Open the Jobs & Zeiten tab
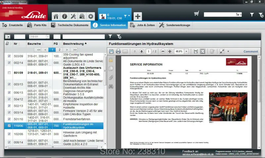 [142, 25]
